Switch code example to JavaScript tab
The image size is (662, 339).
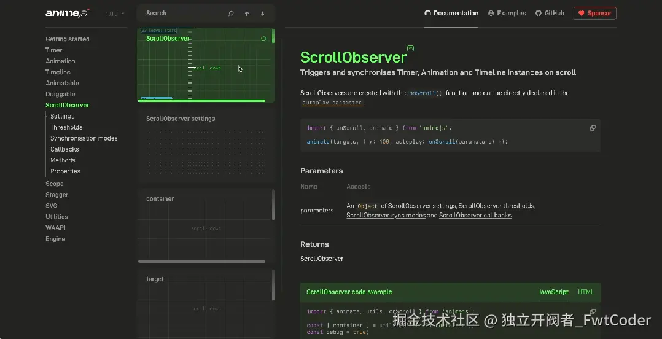pos(553,292)
